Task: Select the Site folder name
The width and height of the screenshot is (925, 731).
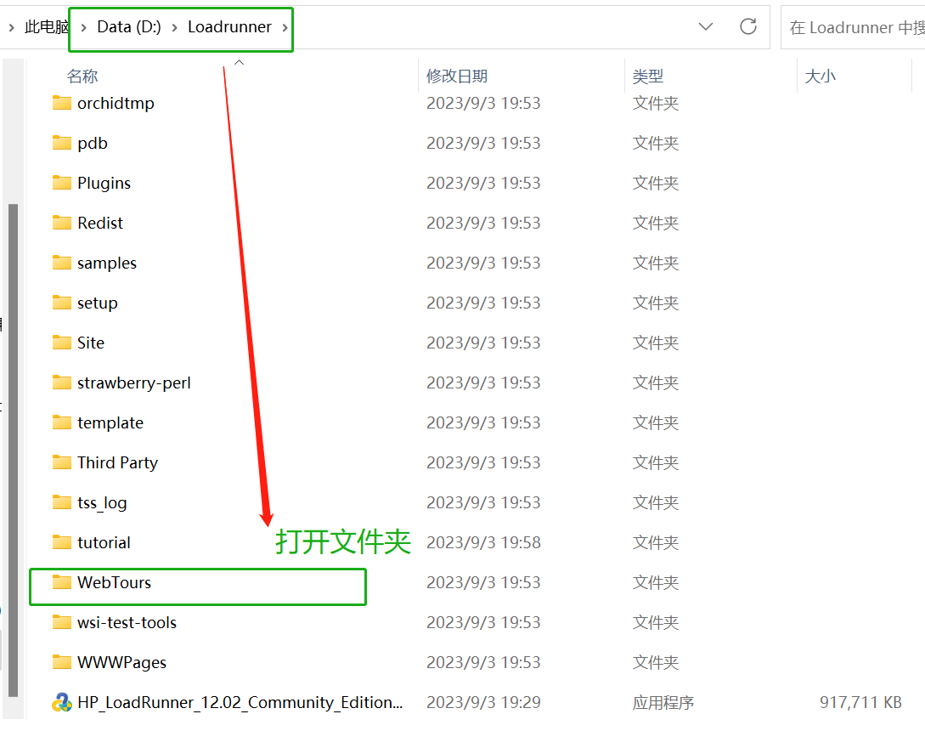Action: point(91,343)
